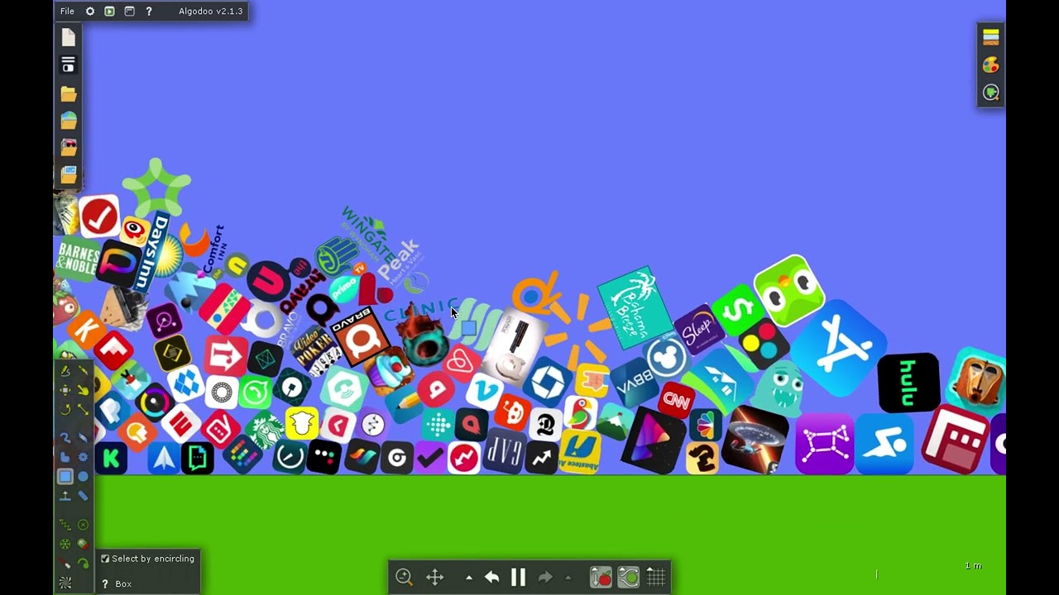Select the Tracer tool
The height and width of the screenshot is (595, 1059).
(x=83, y=564)
